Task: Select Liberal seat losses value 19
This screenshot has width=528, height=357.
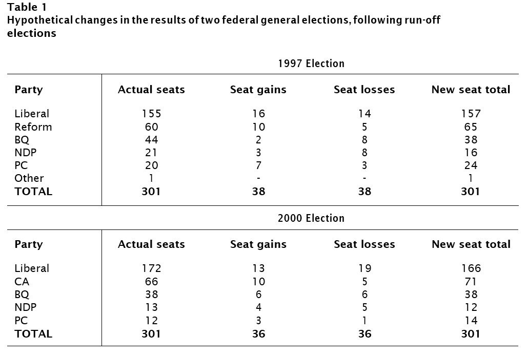Action: [x=364, y=268]
